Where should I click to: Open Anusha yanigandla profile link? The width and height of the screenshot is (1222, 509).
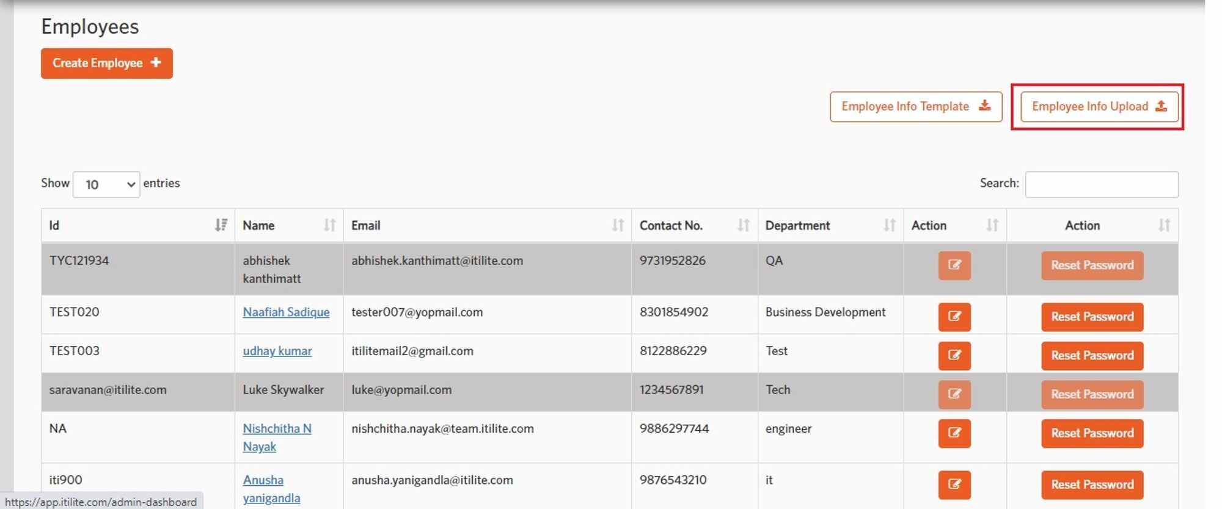click(271, 489)
